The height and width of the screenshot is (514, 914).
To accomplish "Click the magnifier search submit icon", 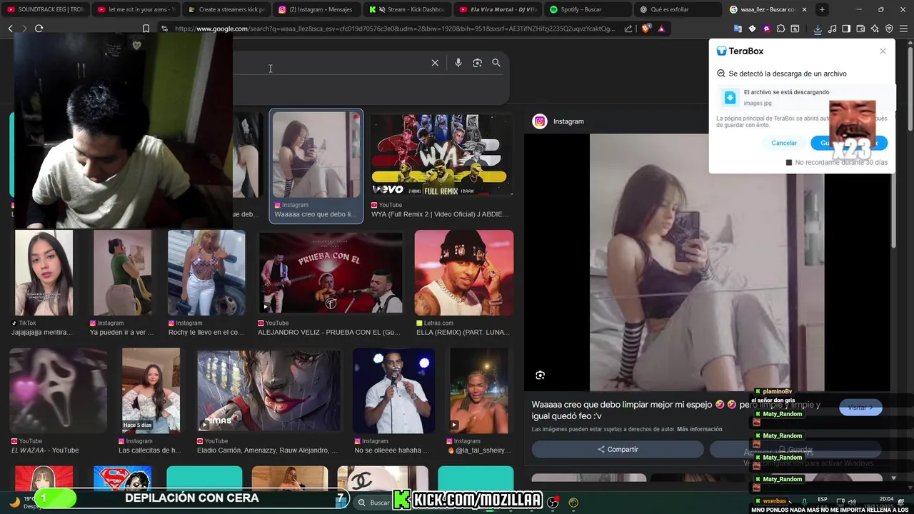I will 496,63.
